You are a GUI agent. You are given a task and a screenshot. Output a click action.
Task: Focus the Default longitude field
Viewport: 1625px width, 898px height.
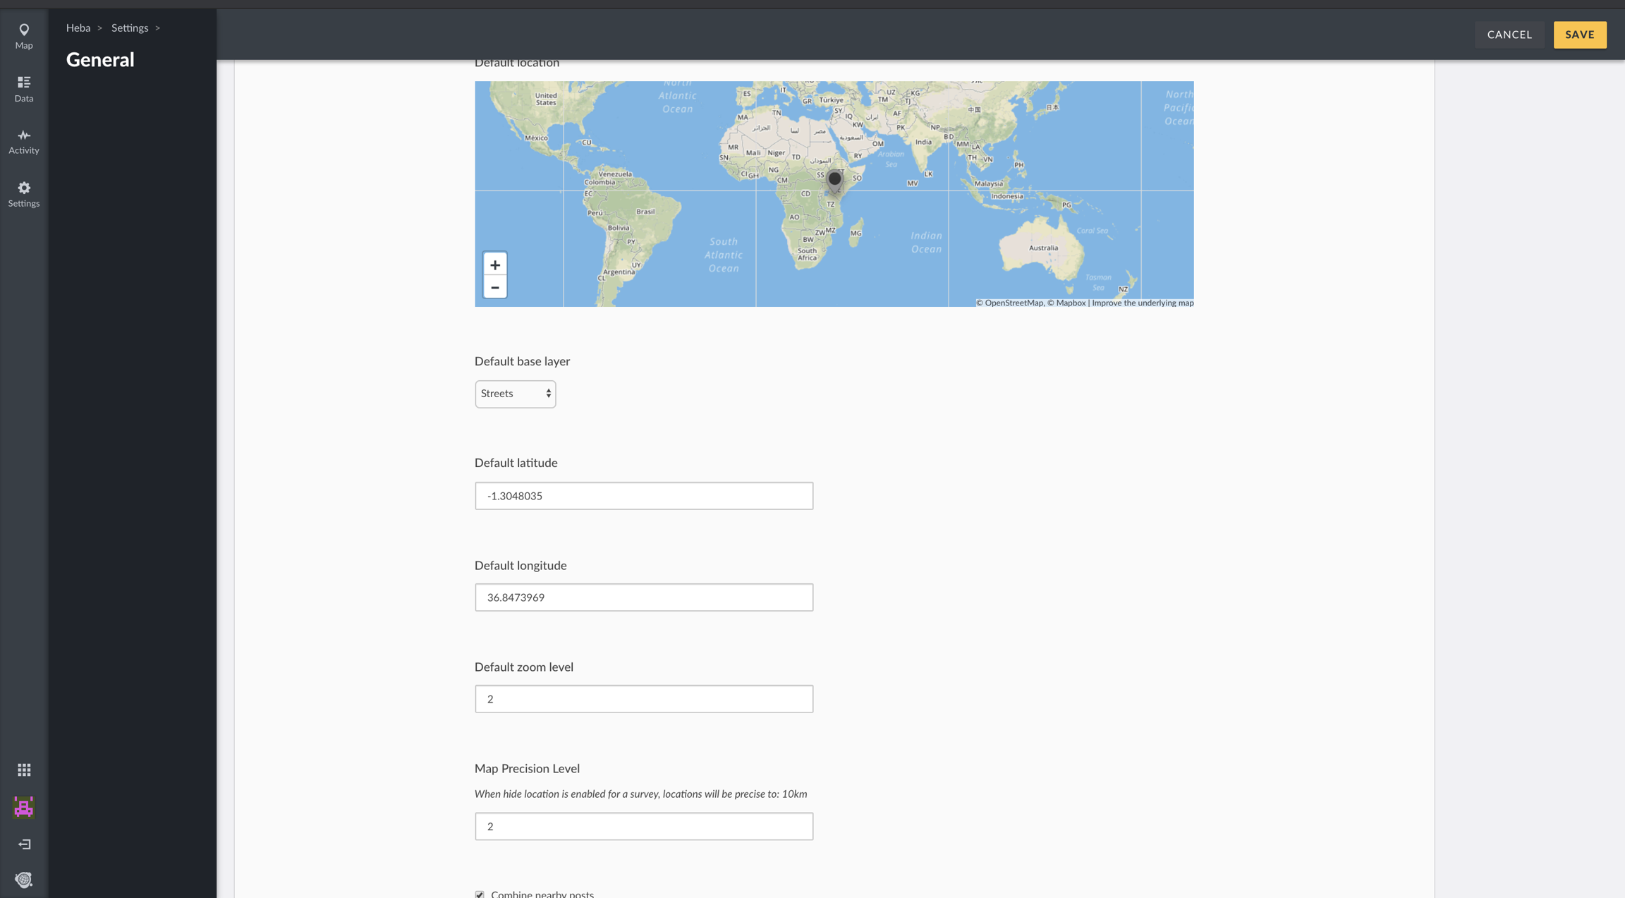[x=643, y=597]
